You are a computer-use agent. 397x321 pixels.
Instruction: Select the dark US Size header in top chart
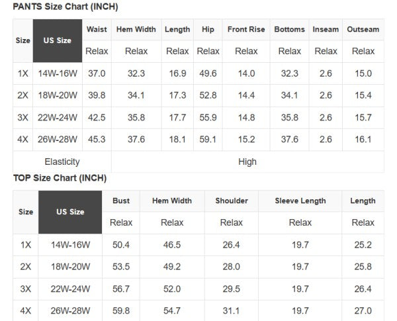point(71,212)
